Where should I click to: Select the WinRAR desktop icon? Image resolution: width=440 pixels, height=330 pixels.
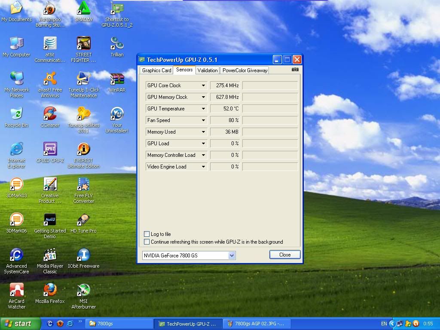(117, 82)
